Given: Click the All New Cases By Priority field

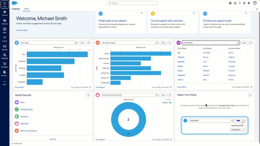Looking at the screenshot, I should [x=130, y=95].
